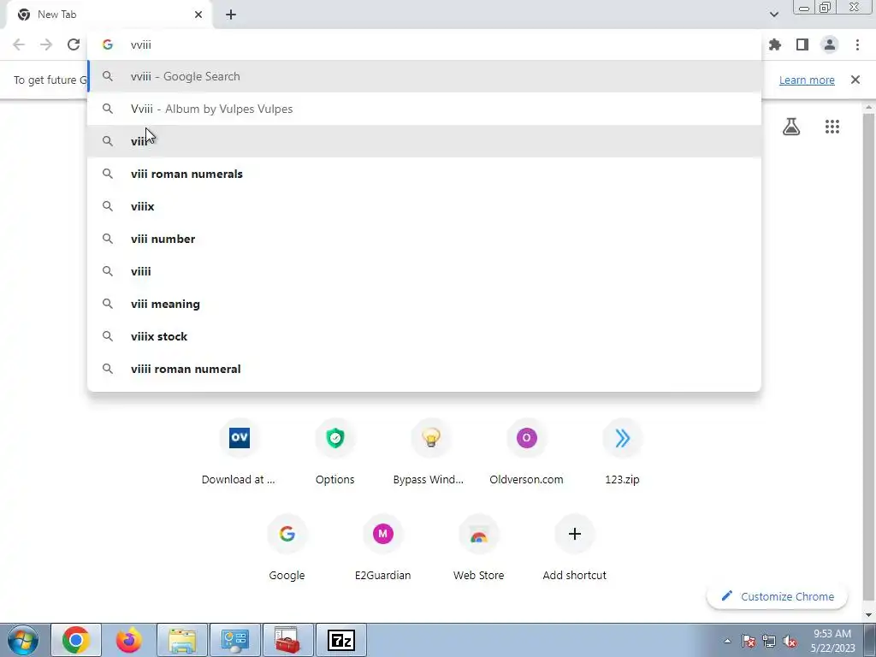
Task: Open a new tab with plus button
Action: 231,15
